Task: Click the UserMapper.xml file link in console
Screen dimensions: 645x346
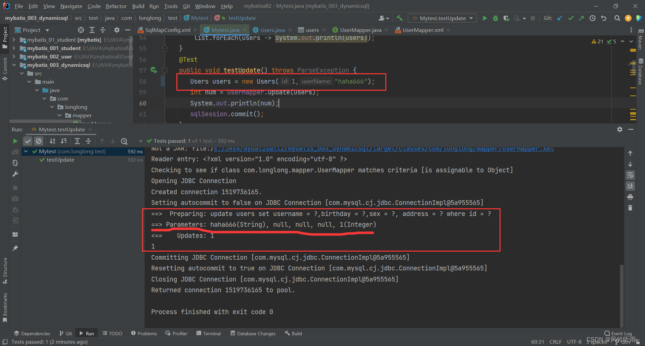Action: [x=383, y=148]
